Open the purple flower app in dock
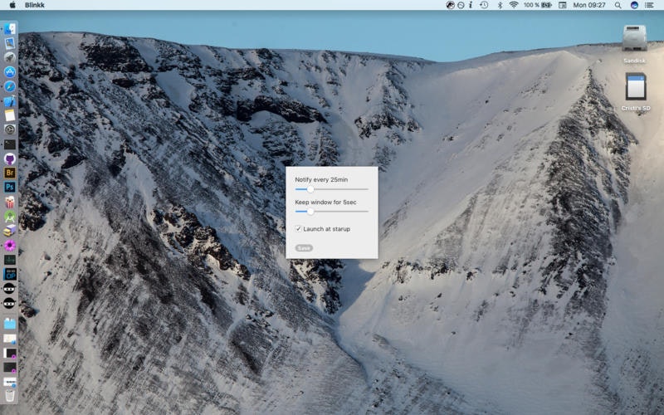 (10, 245)
